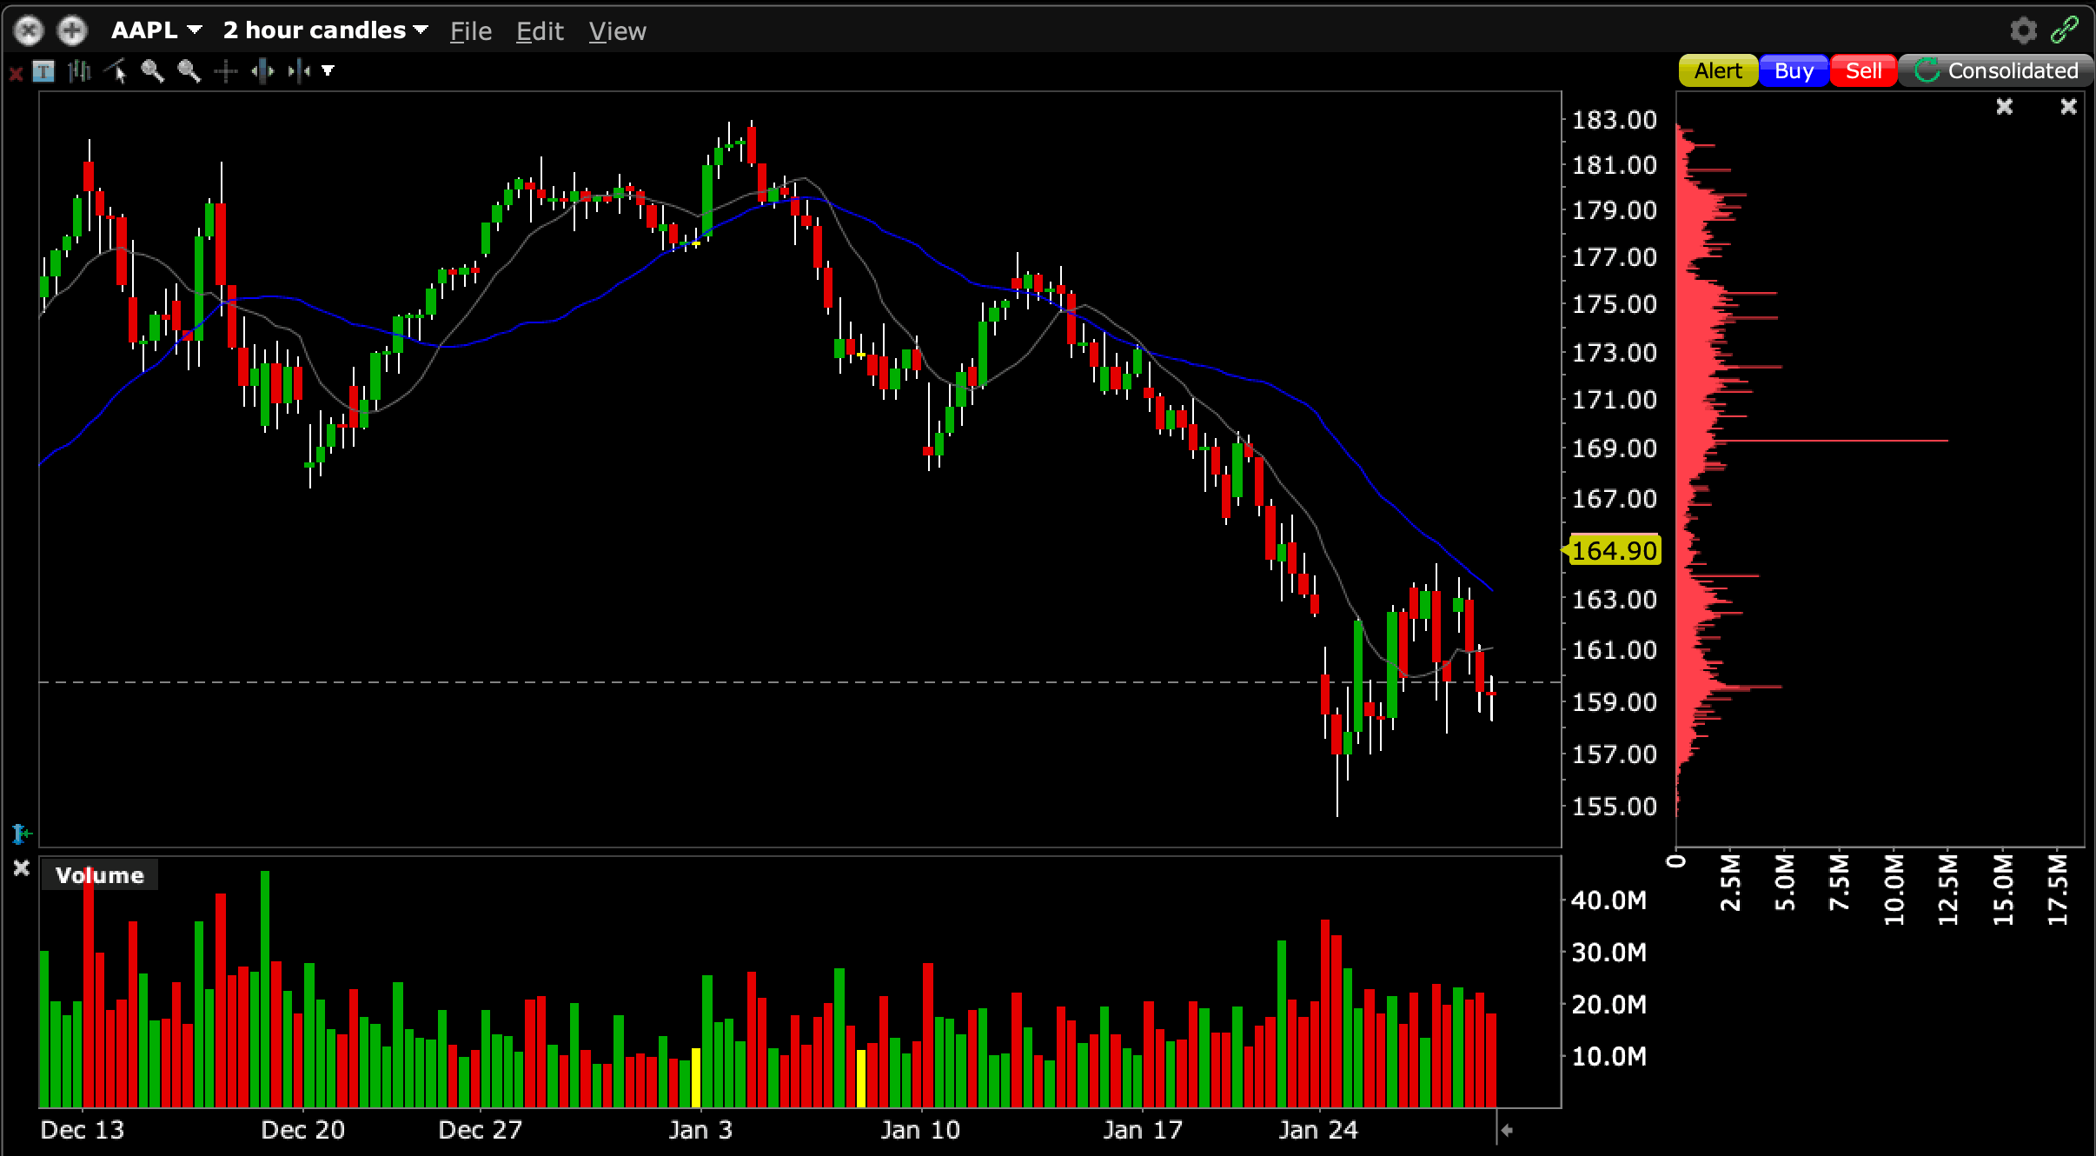Toggle the Consolidated data button
2096x1156 pixels.
pos(1996,71)
